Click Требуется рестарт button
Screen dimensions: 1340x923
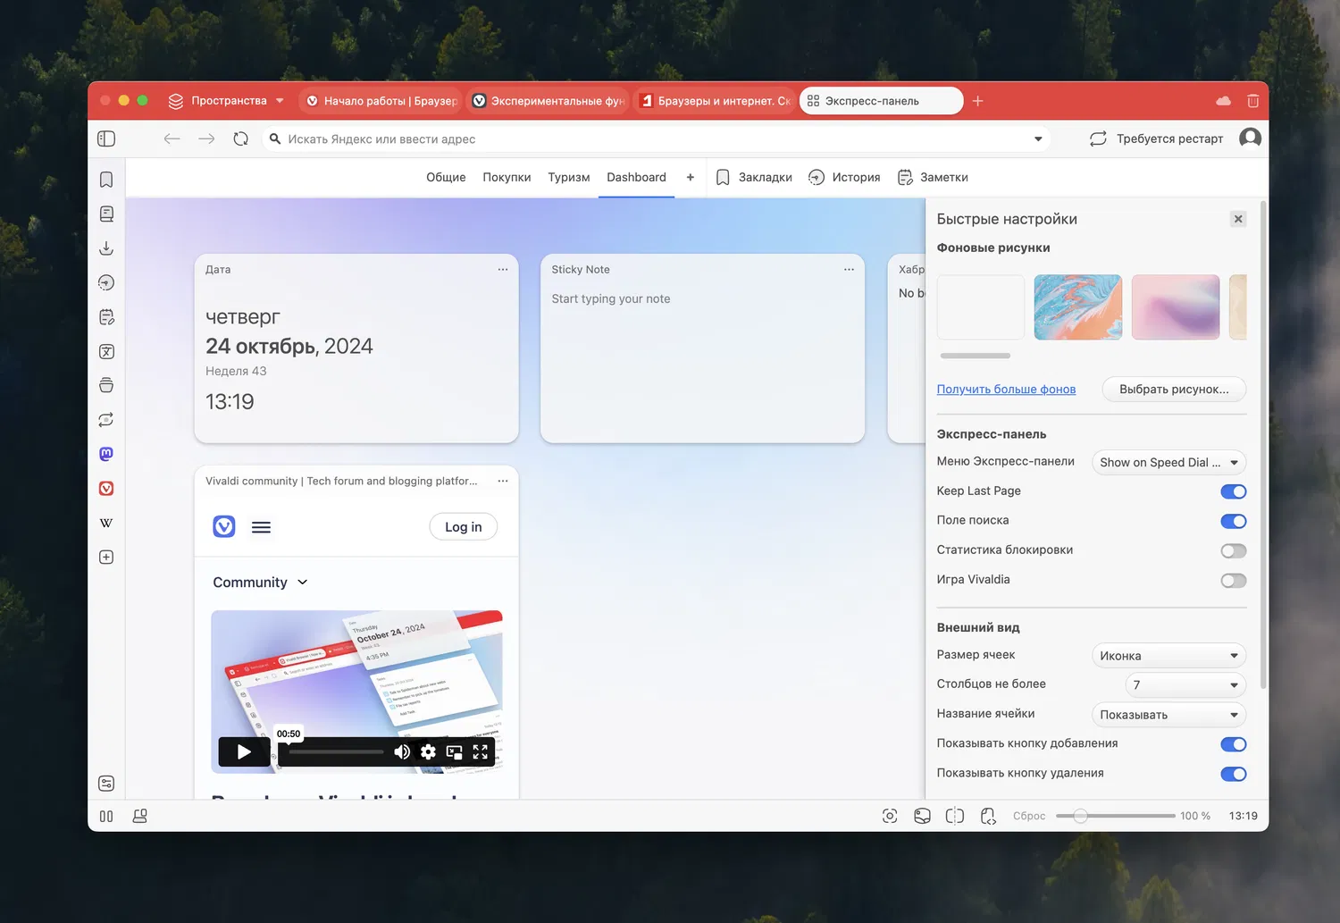click(1157, 138)
